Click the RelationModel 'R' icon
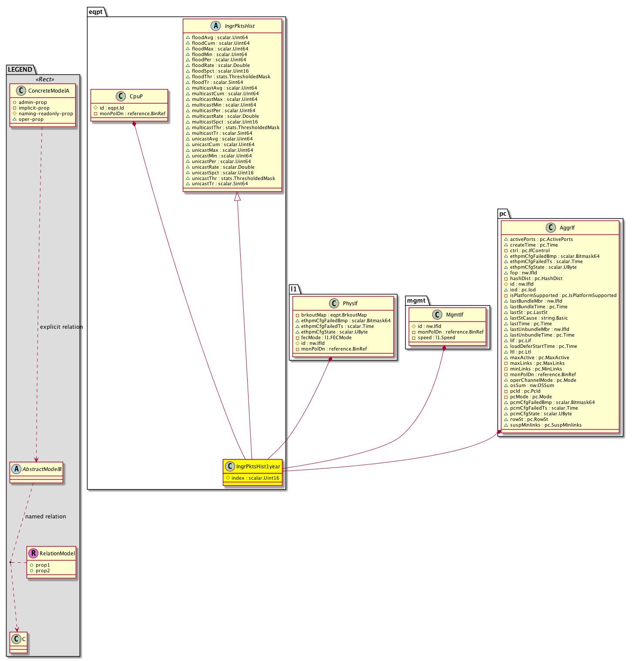 coord(33,554)
